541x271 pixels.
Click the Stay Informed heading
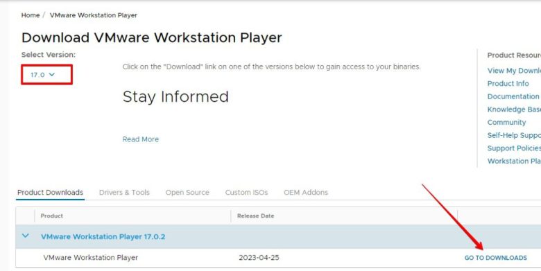click(175, 97)
